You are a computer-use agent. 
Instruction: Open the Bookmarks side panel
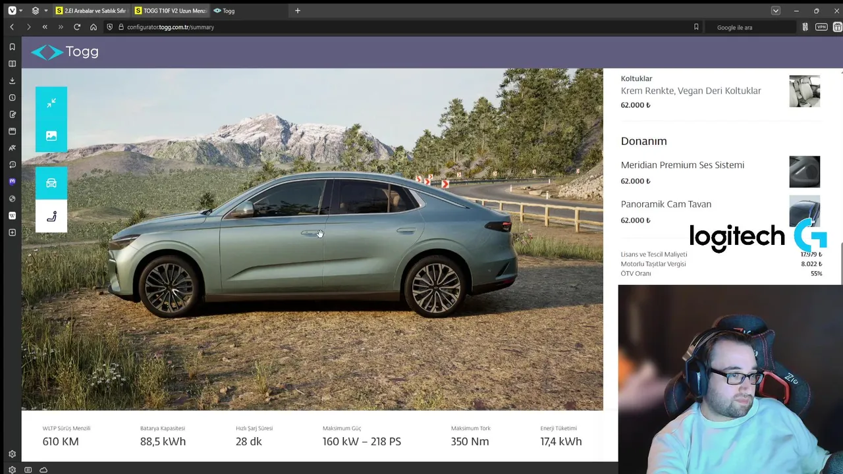12,47
